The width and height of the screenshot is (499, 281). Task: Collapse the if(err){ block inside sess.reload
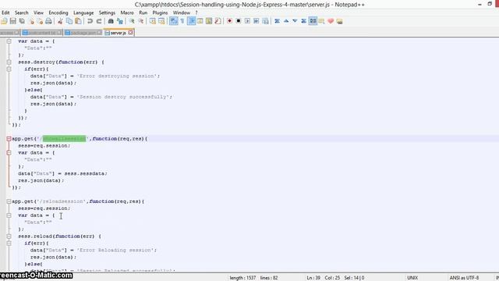[9, 244]
